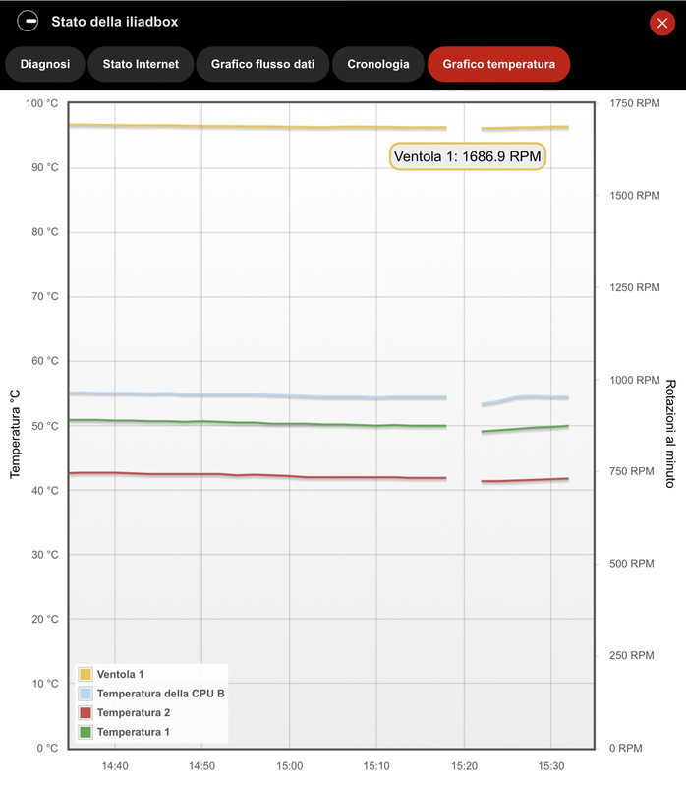Close the Stato della iliadbox window
The width and height of the screenshot is (686, 787).
click(x=662, y=23)
